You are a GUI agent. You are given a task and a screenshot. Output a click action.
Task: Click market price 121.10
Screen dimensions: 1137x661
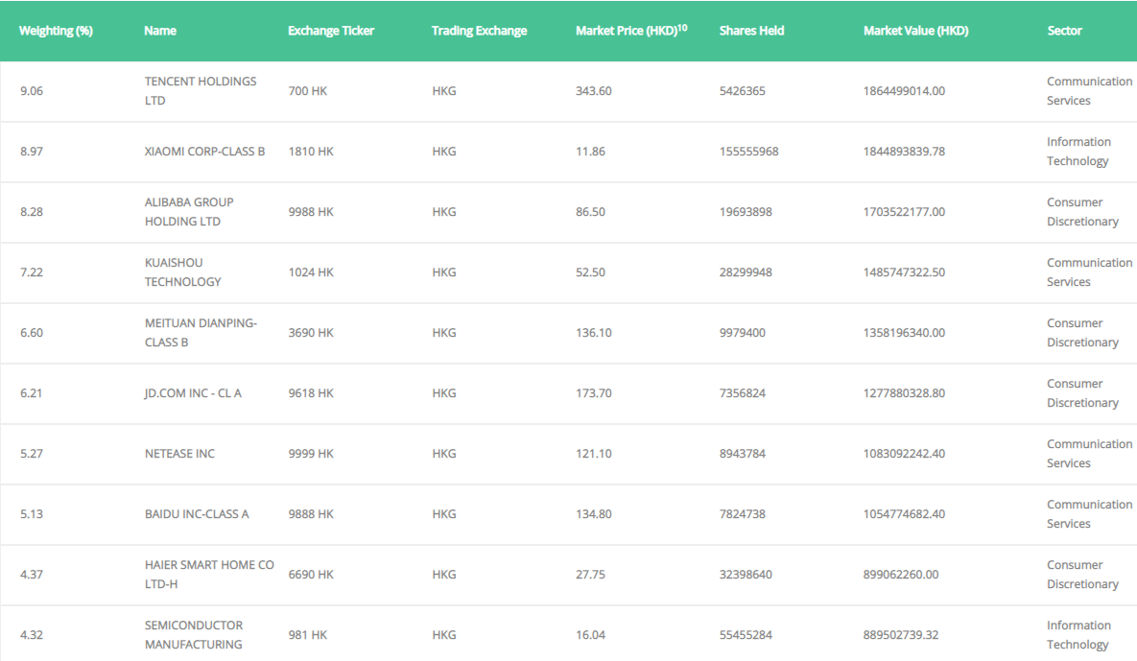click(594, 454)
